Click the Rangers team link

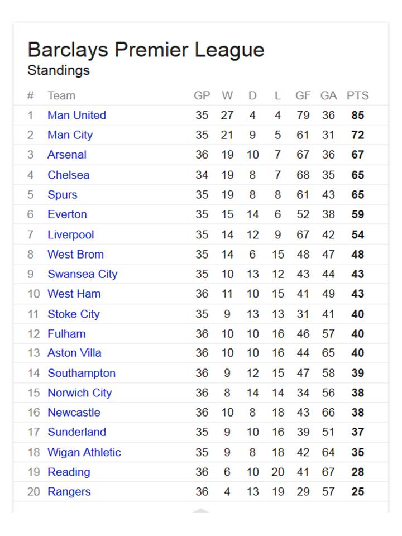click(69, 491)
